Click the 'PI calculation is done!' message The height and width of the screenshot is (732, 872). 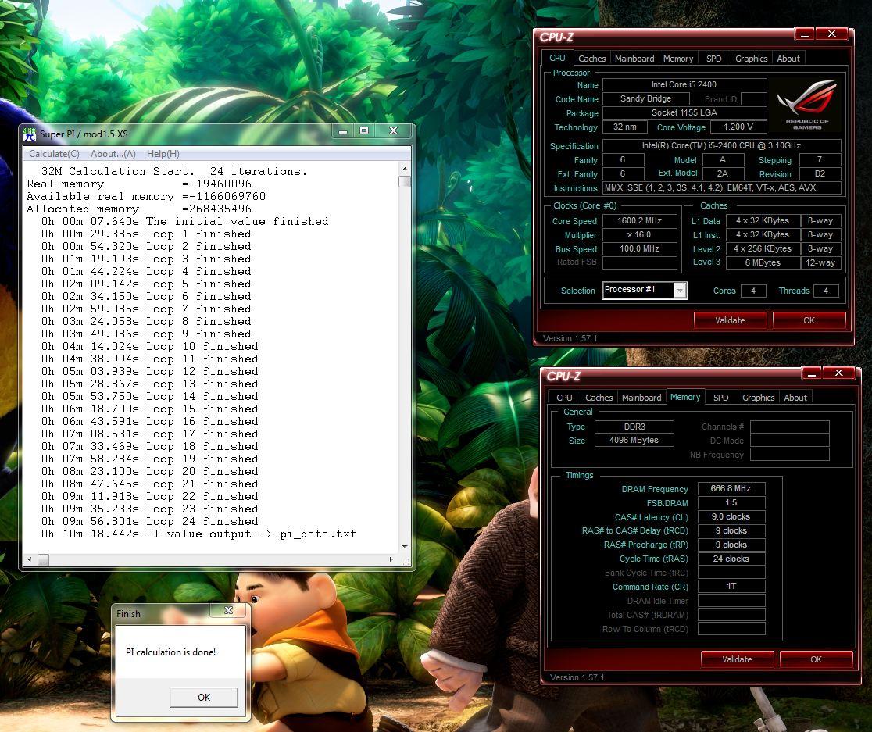pos(170,652)
